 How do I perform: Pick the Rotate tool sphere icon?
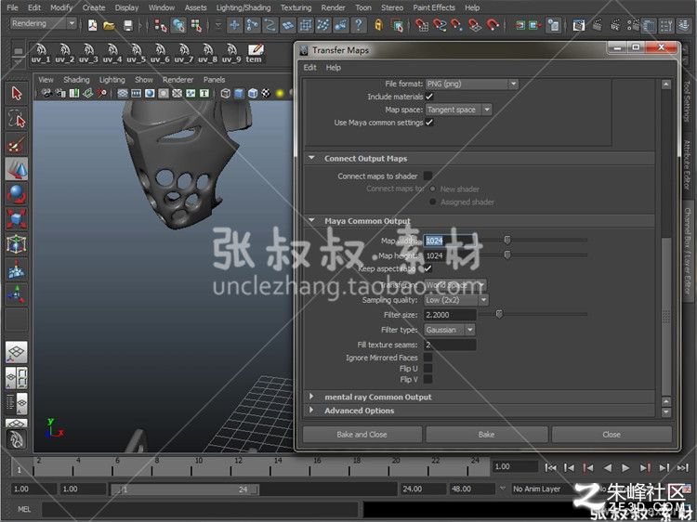click(17, 194)
